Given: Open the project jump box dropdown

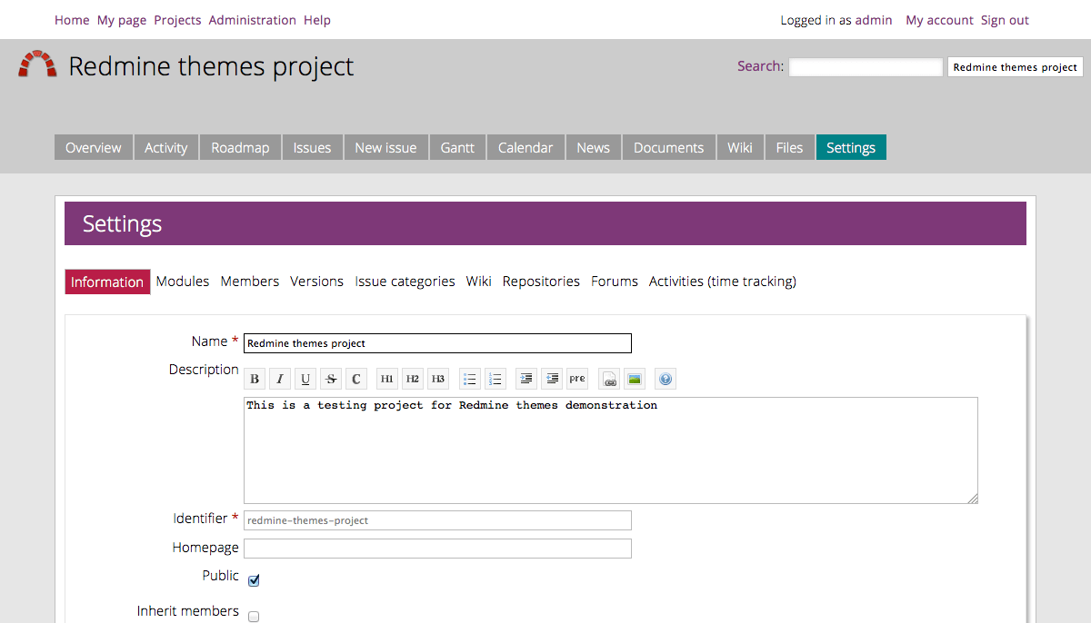Looking at the screenshot, I should tap(1015, 67).
